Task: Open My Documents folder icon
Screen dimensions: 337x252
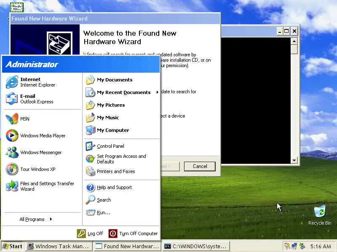Action: pyautogui.click(x=90, y=80)
